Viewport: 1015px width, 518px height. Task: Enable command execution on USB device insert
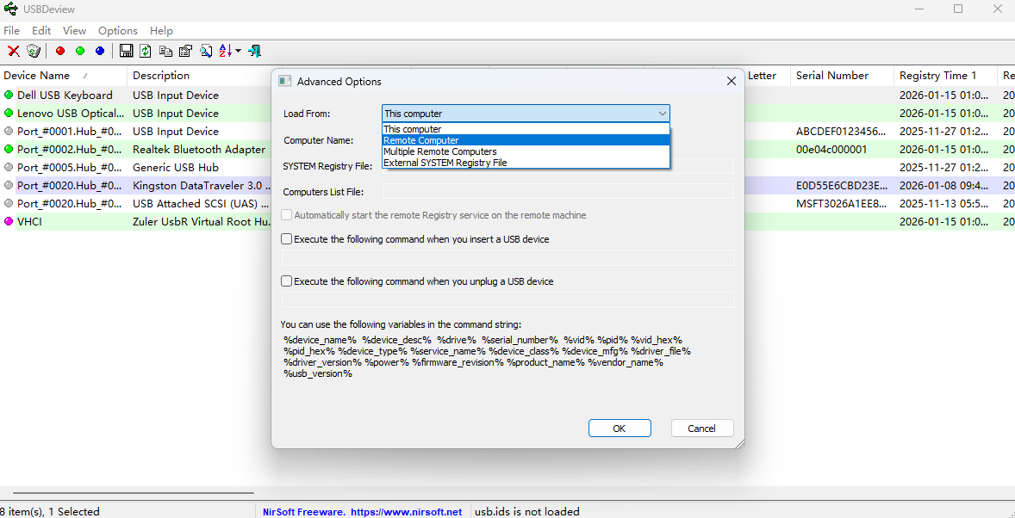click(287, 239)
